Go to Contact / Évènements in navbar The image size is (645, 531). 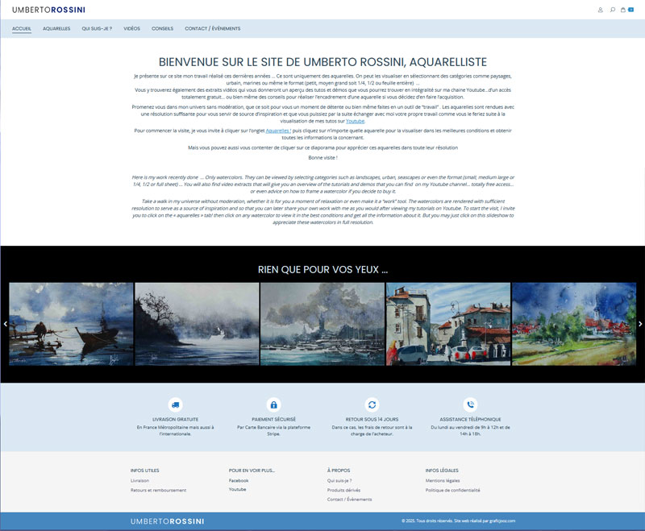click(x=212, y=28)
